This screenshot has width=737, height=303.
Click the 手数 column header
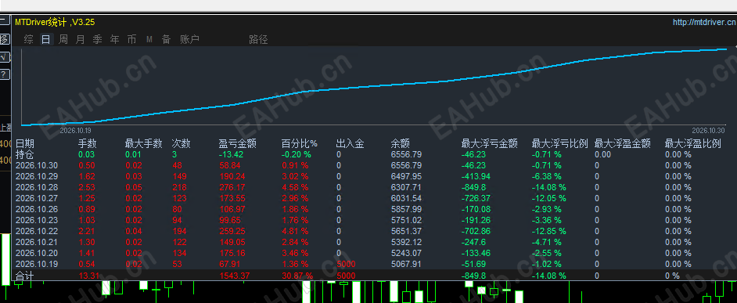(x=87, y=143)
